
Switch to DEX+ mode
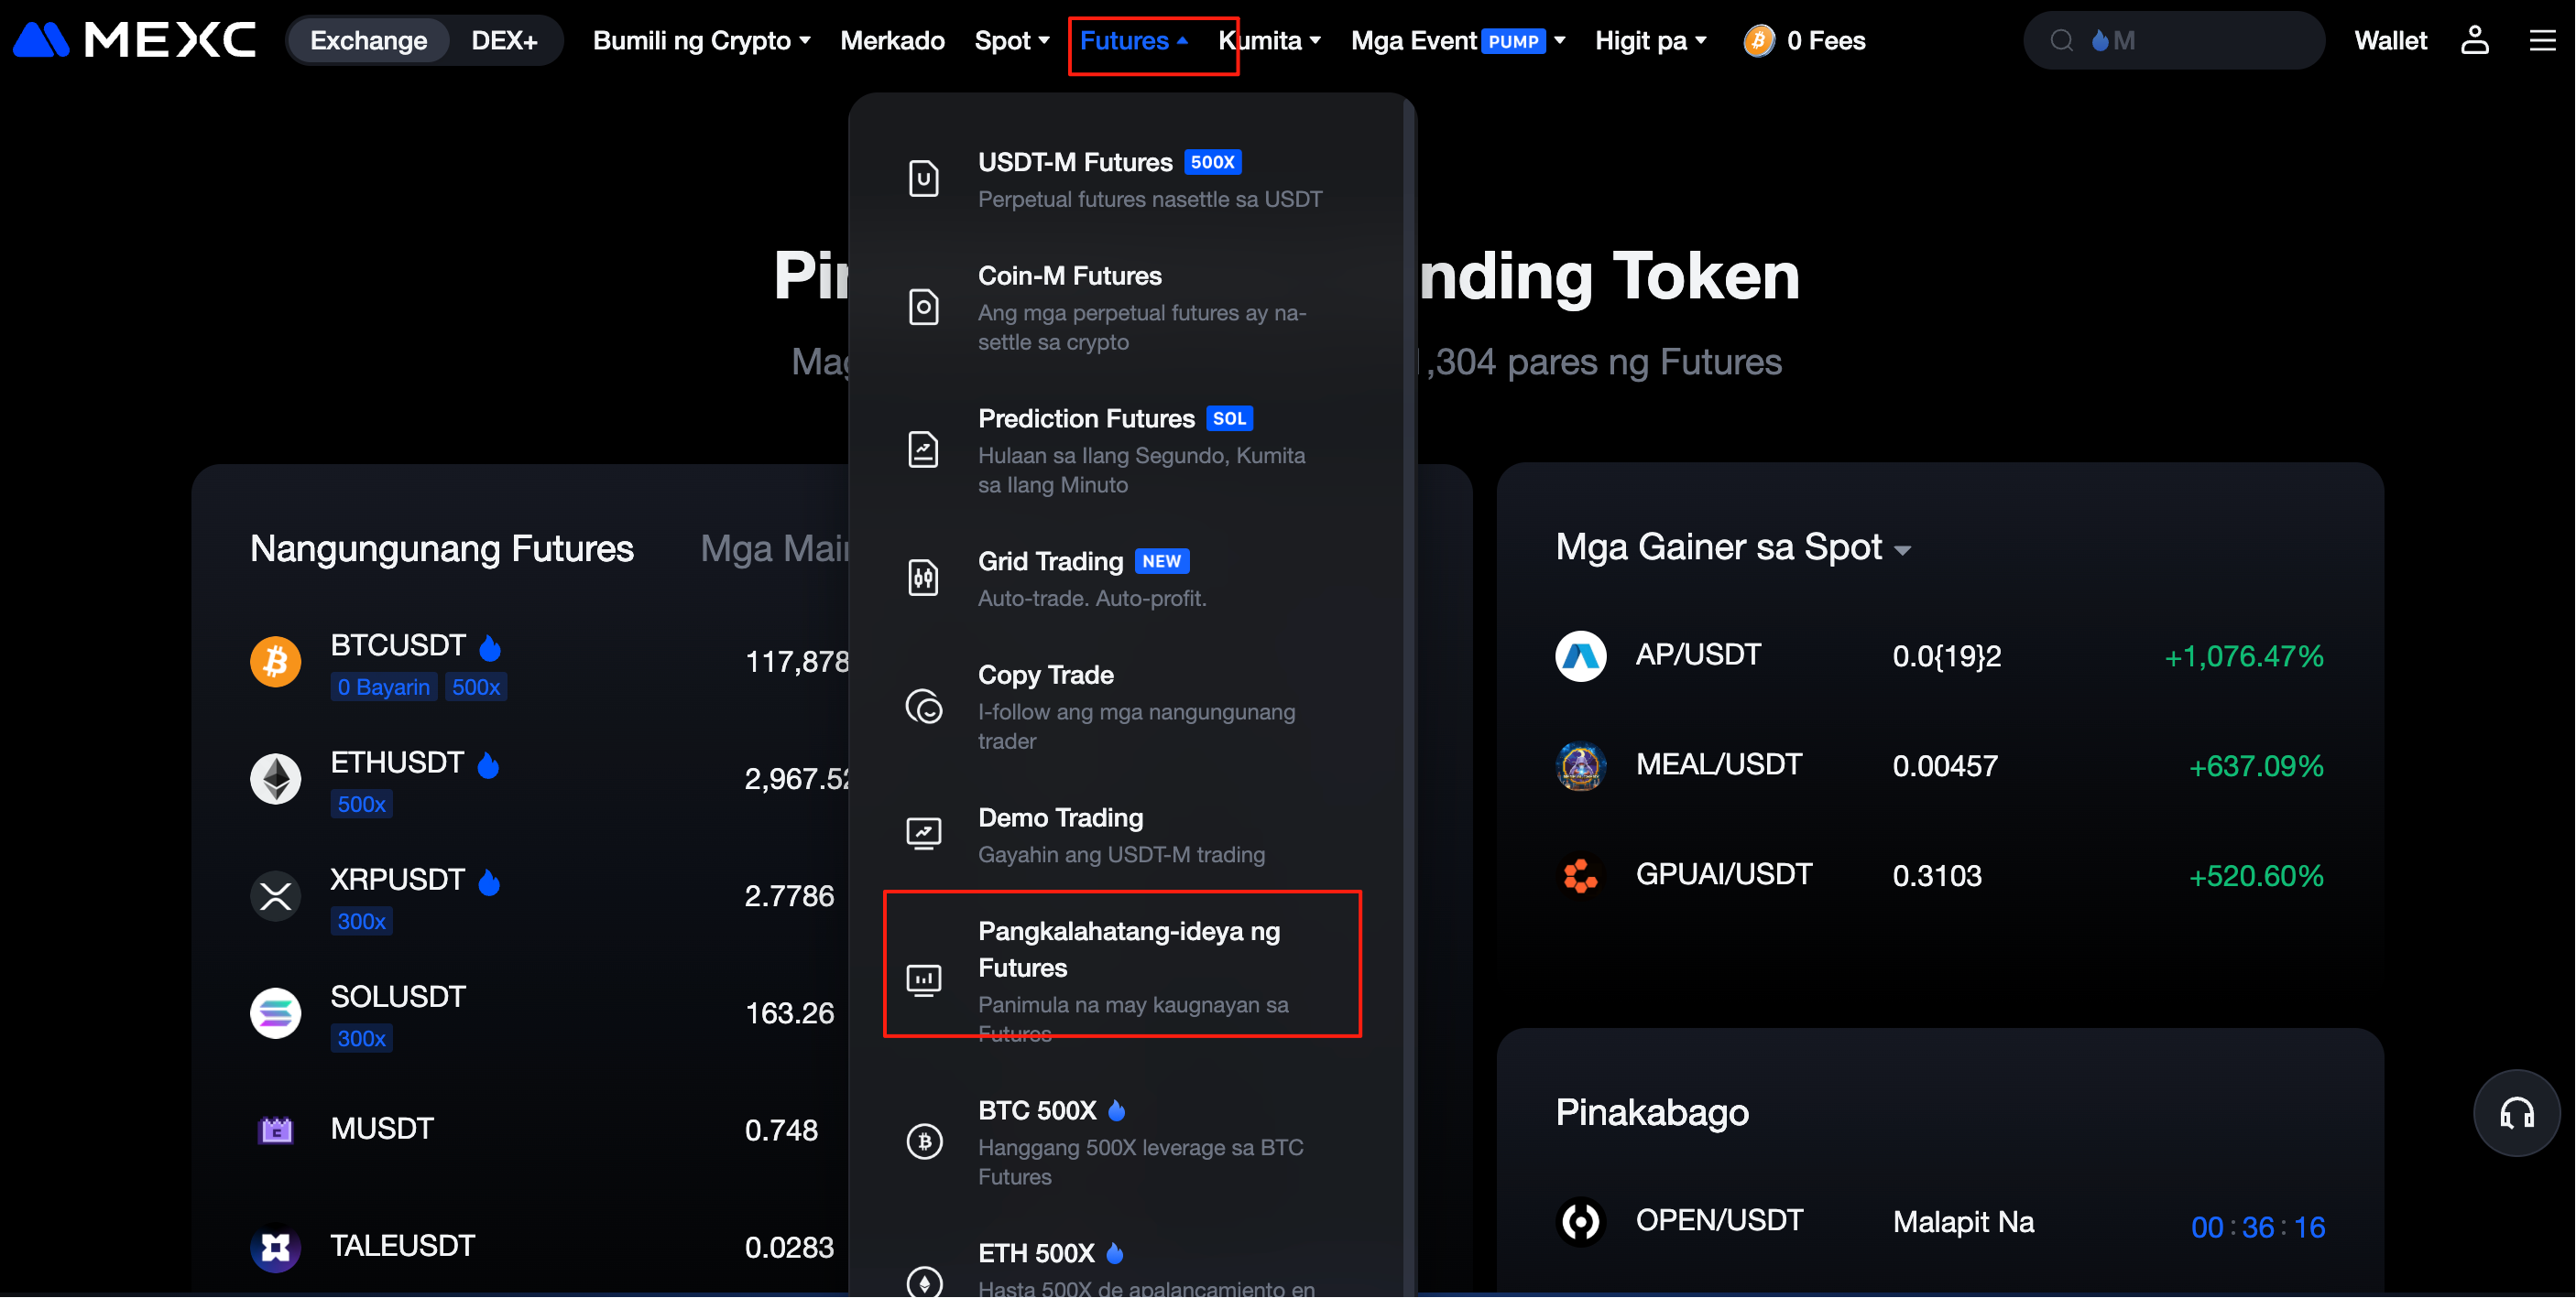[x=504, y=41]
